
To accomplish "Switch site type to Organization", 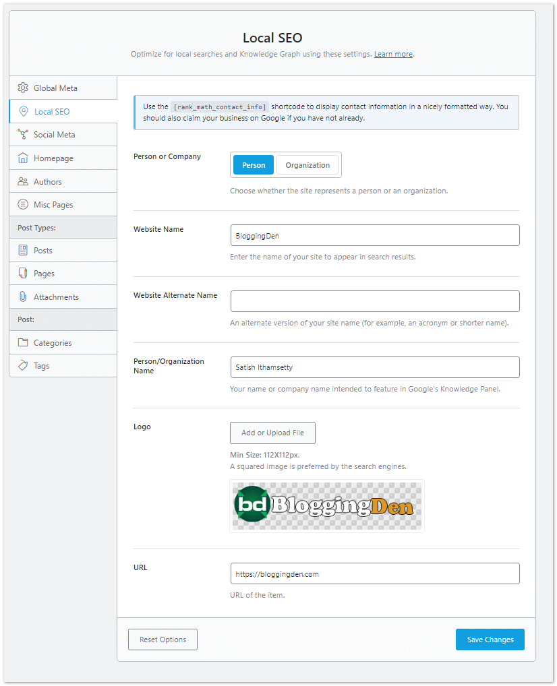I will [307, 165].
